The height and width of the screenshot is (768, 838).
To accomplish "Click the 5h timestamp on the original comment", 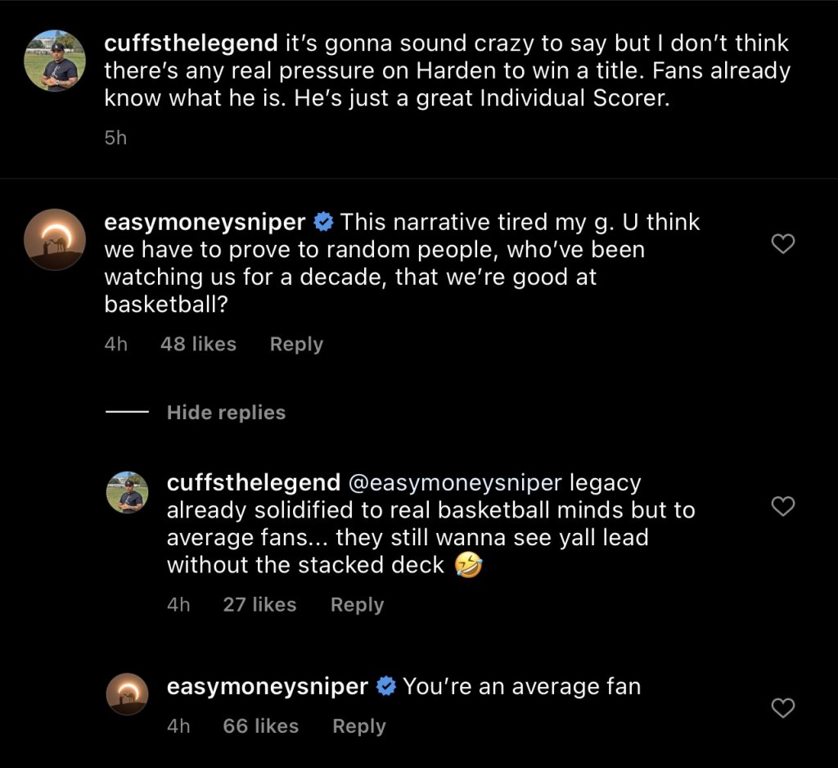I will click(114, 138).
